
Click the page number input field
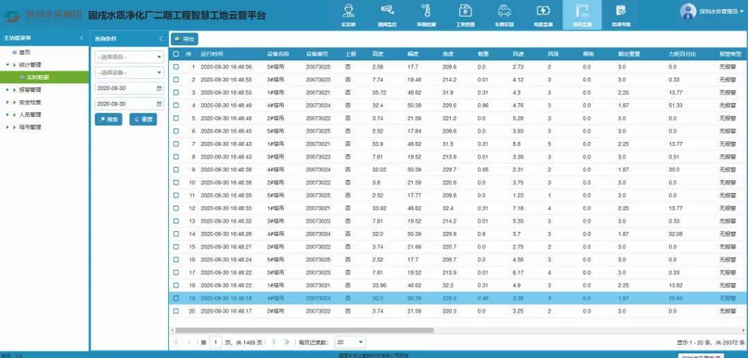tap(216, 342)
